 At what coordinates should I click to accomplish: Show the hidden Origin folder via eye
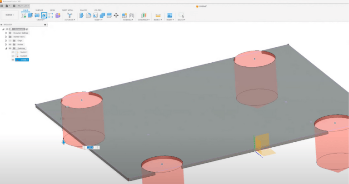[10, 40]
